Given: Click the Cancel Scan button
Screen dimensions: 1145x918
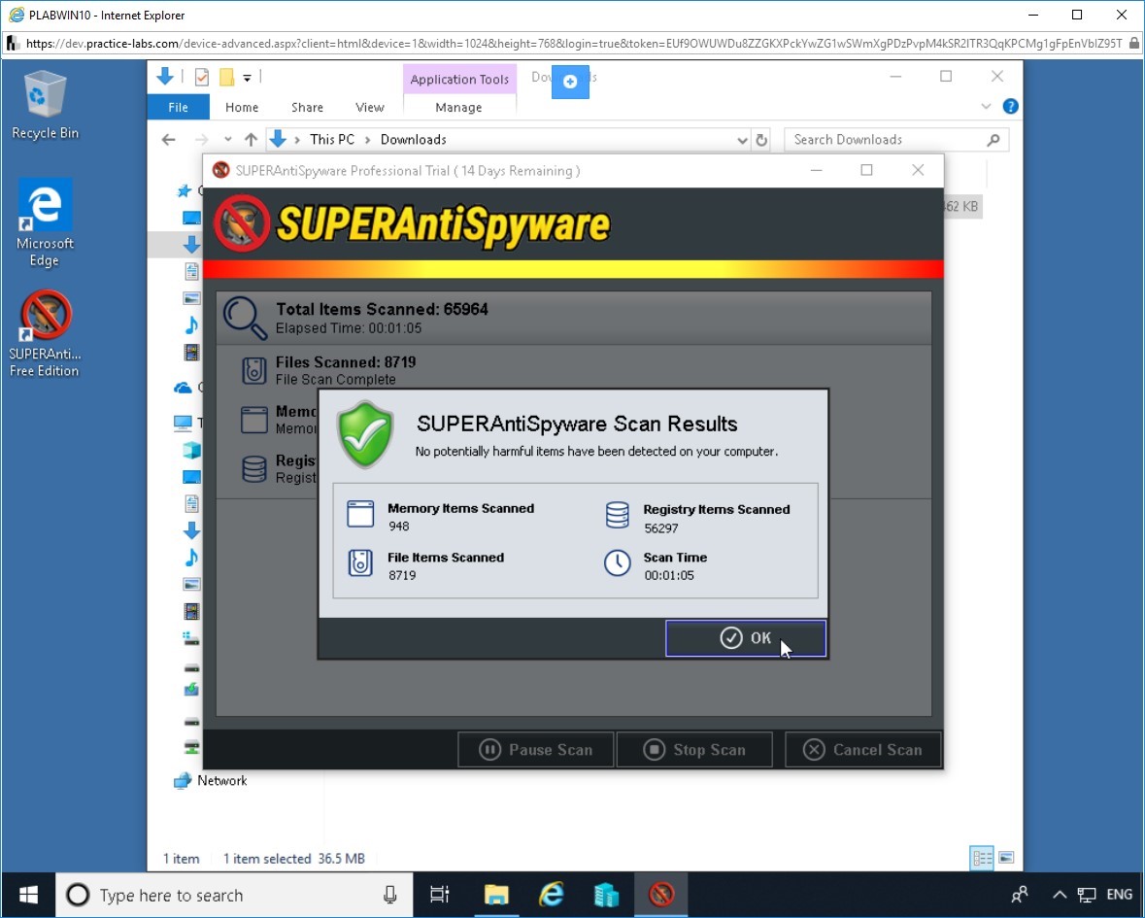Looking at the screenshot, I should pos(862,750).
